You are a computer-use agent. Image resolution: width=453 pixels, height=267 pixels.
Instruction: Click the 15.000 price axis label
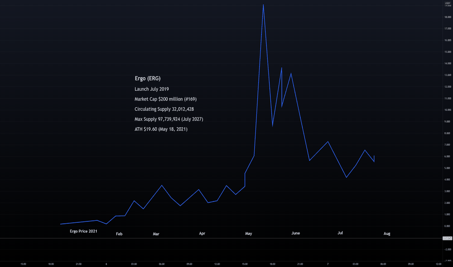pos(448,52)
